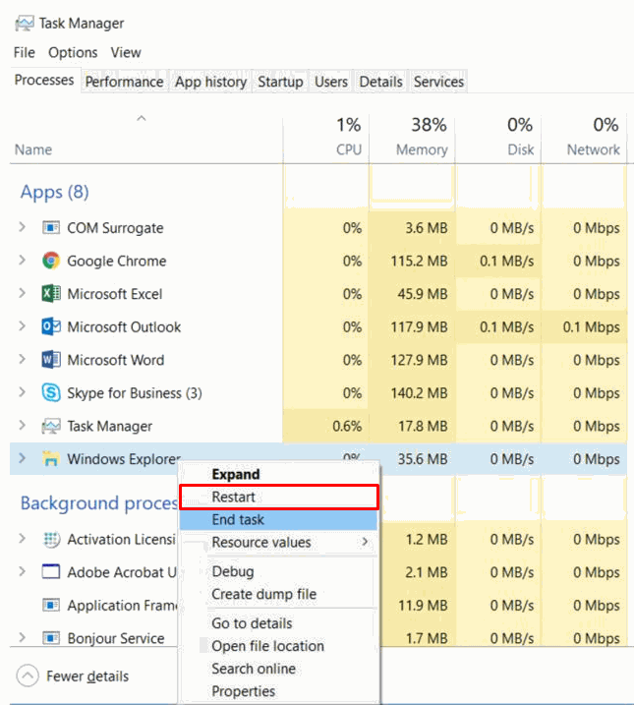Click the COM Surrogate process icon
634x705 pixels.
51,228
